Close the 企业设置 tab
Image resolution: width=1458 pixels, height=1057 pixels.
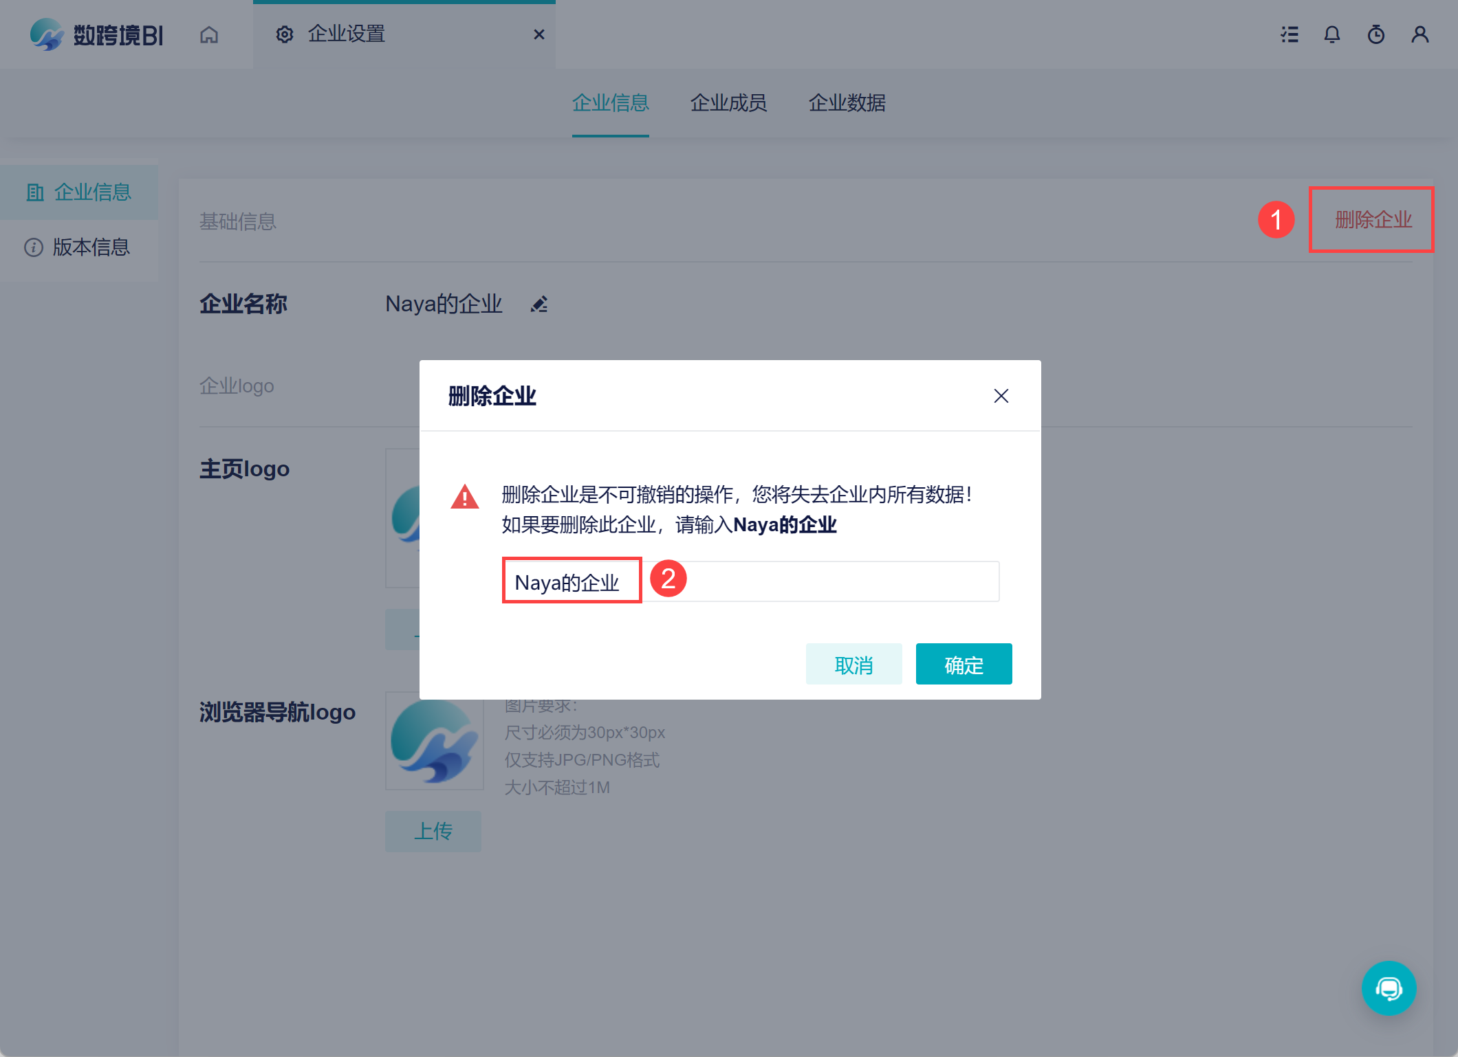[539, 34]
